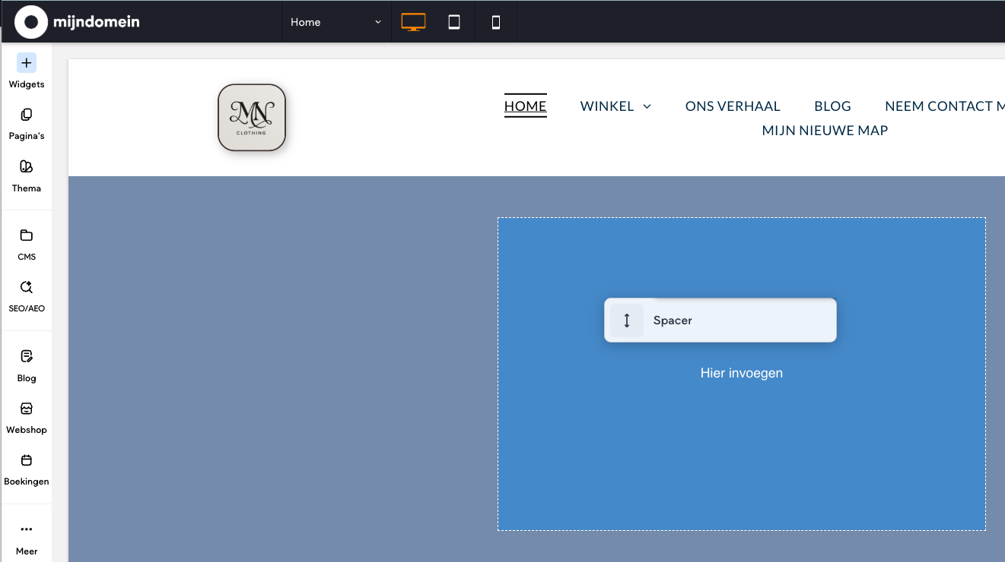Click the Meer three-dots icon

[x=27, y=529]
